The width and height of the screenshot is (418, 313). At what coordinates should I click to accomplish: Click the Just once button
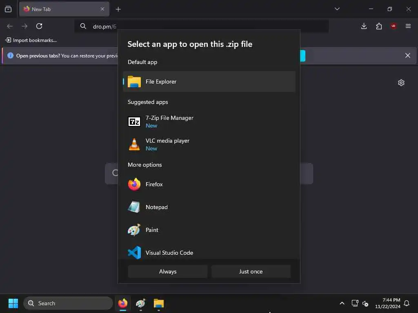click(251, 271)
